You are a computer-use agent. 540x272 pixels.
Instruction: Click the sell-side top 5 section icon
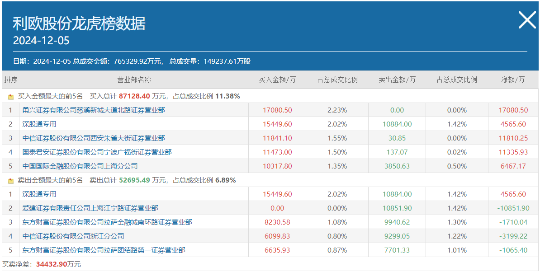pos(11,181)
